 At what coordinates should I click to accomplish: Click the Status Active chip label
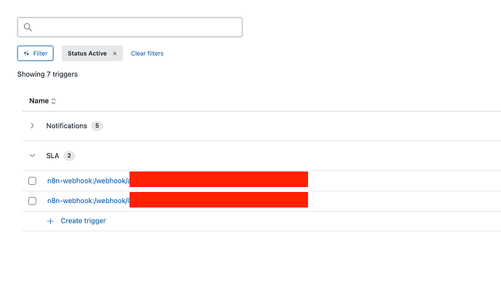(x=87, y=54)
